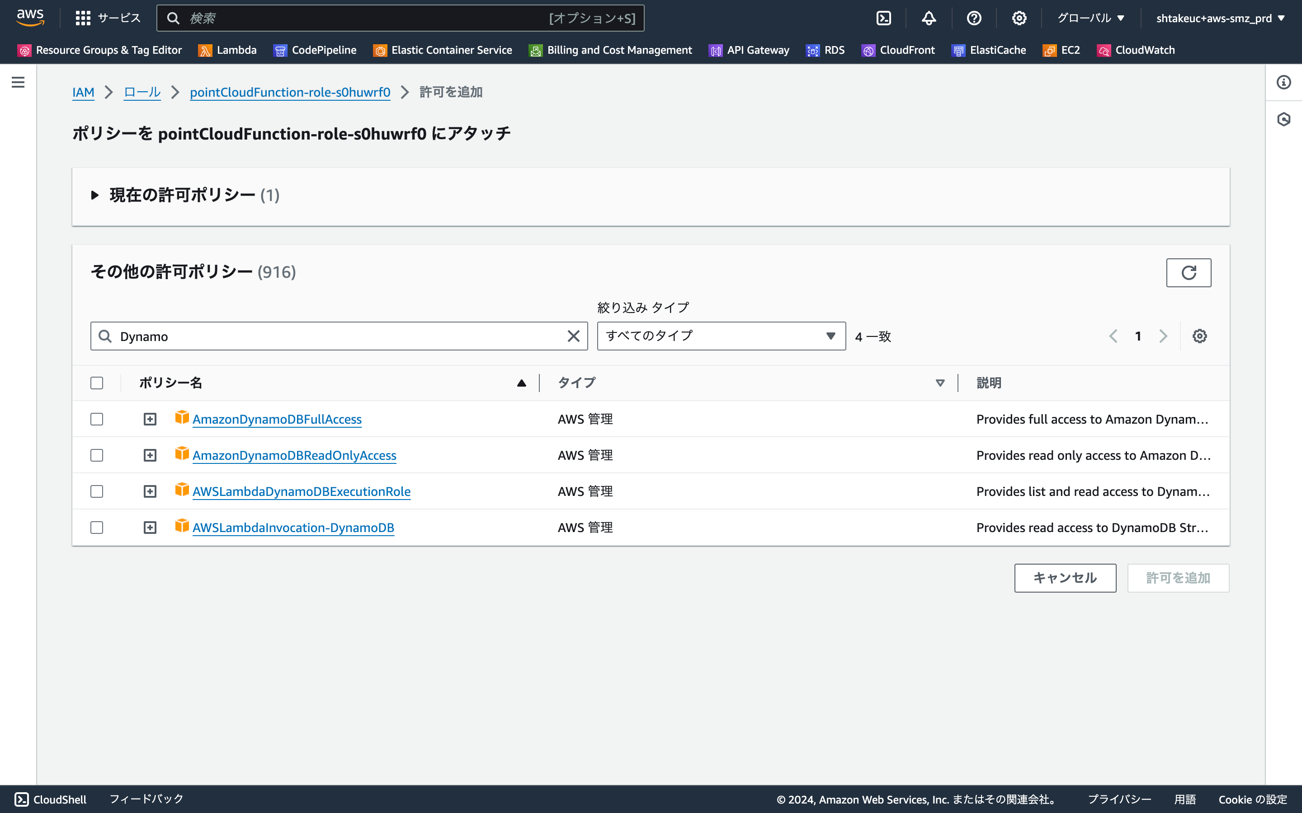
Task: Expand AmazonDynamoDBReadOnlyAccess policy details
Action: [x=150, y=455]
